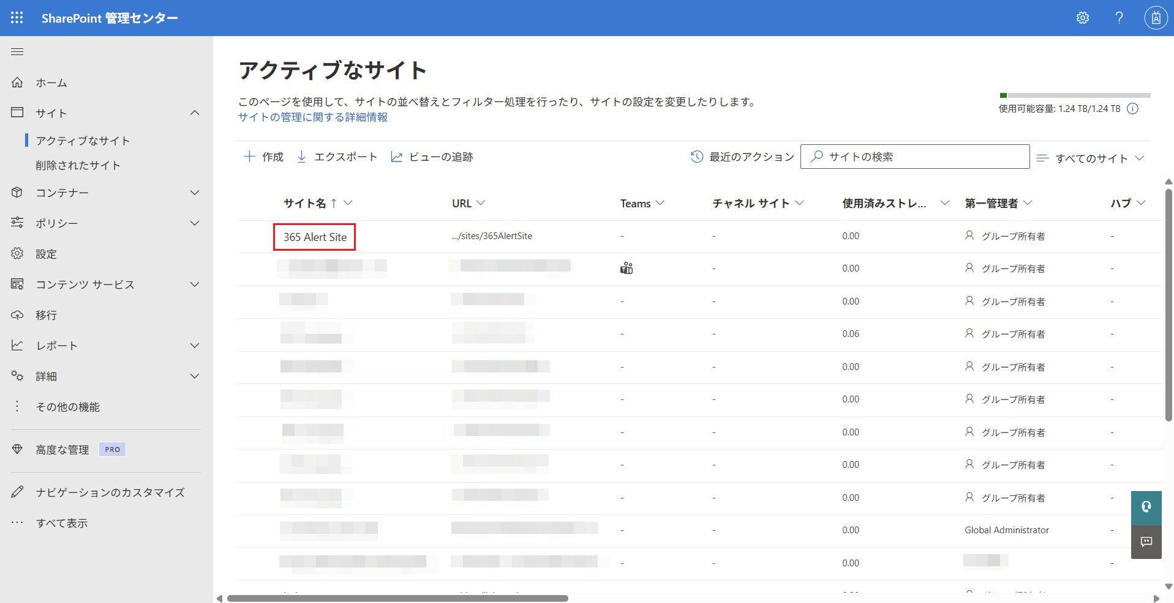Expand the ポリシー navigation section
Screen dimensions: 1174x603
pos(195,223)
